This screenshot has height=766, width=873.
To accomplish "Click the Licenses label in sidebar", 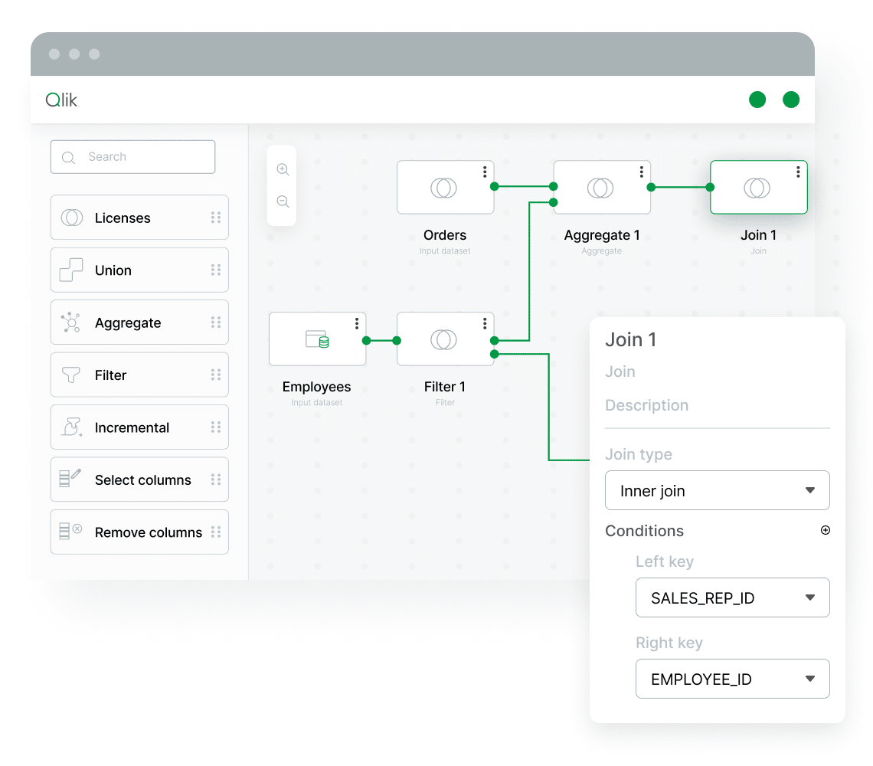I will pyautogui.click(x=123, y=218).
